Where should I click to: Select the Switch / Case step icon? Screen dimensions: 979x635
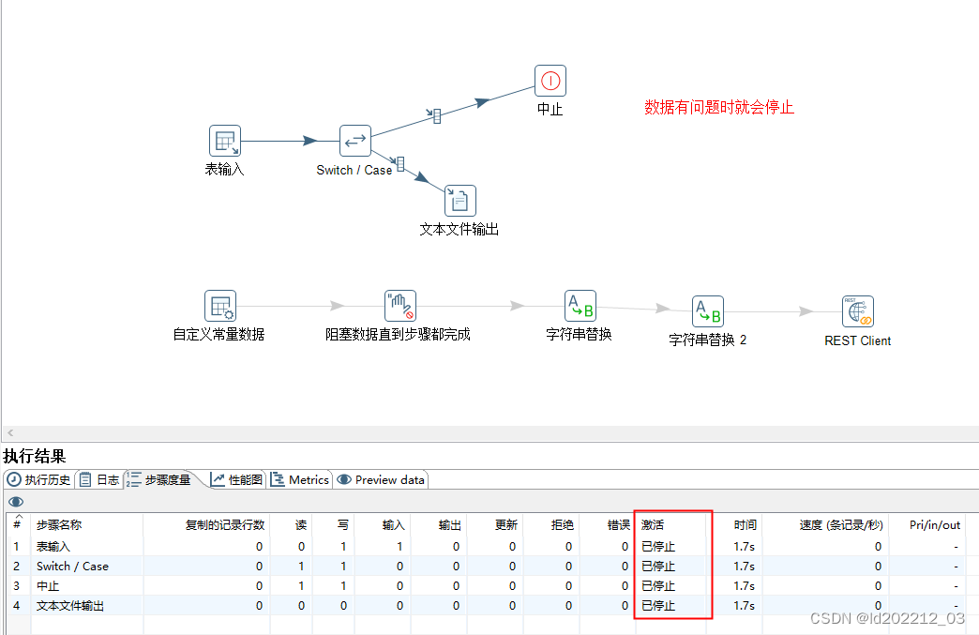355,141
